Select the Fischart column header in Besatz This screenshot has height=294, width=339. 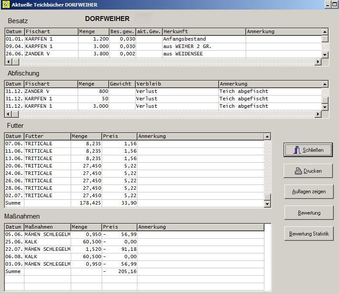[x=51, y=32]
